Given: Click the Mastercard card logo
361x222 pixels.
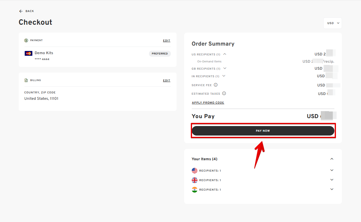Looking at the screenshot, I should (29, 54).
